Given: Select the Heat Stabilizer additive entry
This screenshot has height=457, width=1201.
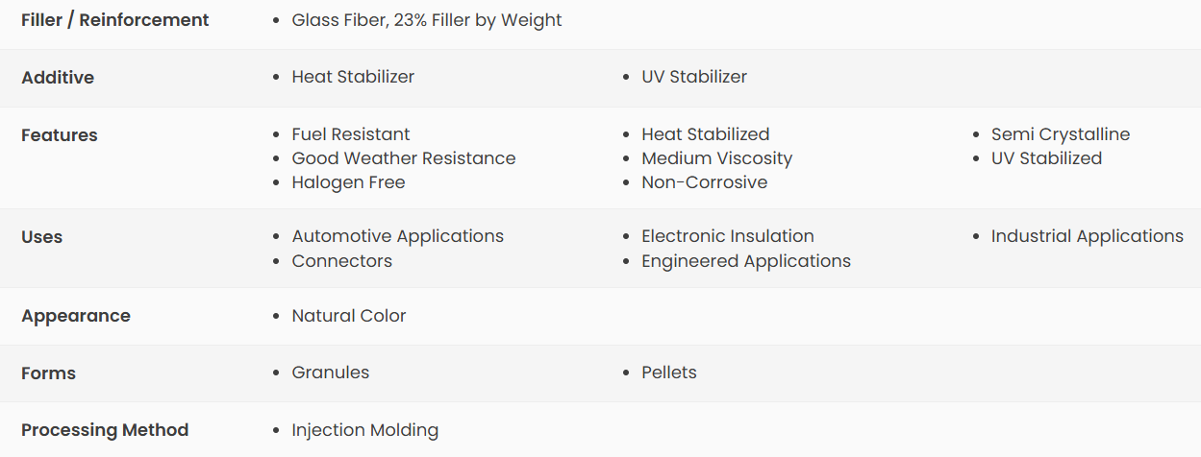Looking at the screenshot, I should (353, 77).
